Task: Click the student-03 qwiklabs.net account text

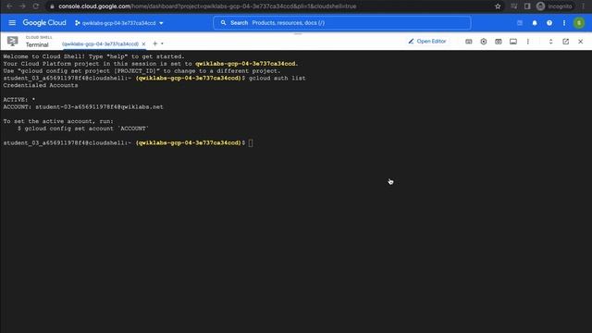Action: 99,107
